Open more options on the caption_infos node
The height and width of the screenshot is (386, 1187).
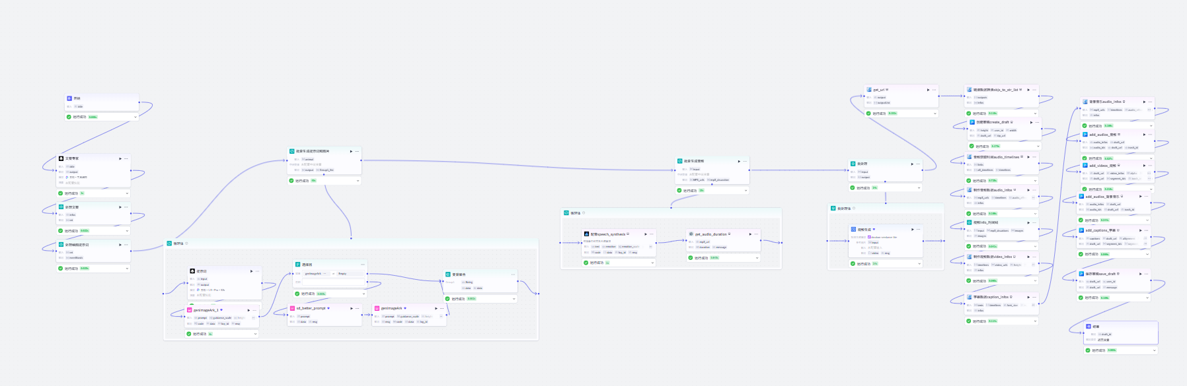pyautogui.click(x=1035, y=297)
